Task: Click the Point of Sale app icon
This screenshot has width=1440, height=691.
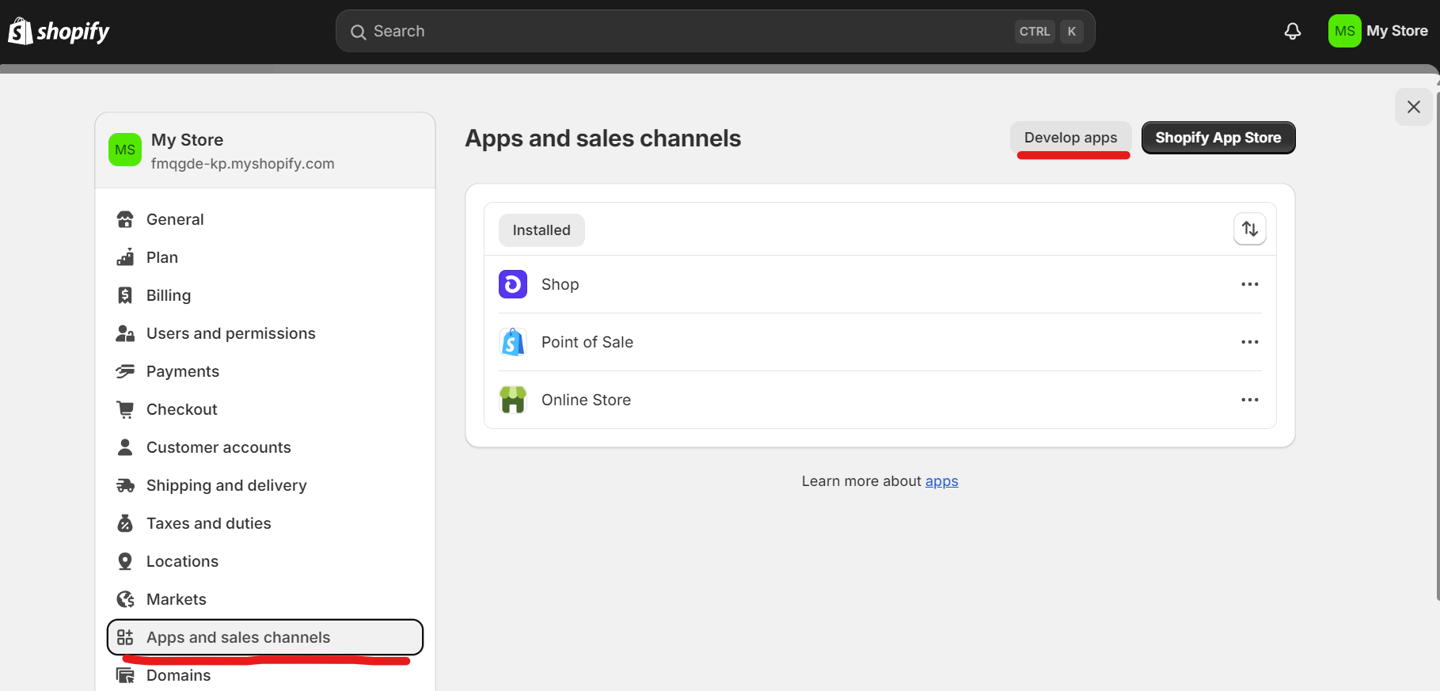Action: [x=513, y=342]
